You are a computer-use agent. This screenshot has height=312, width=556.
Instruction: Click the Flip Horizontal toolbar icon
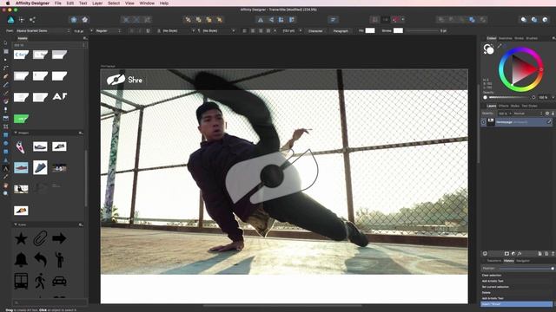point(261,20)
